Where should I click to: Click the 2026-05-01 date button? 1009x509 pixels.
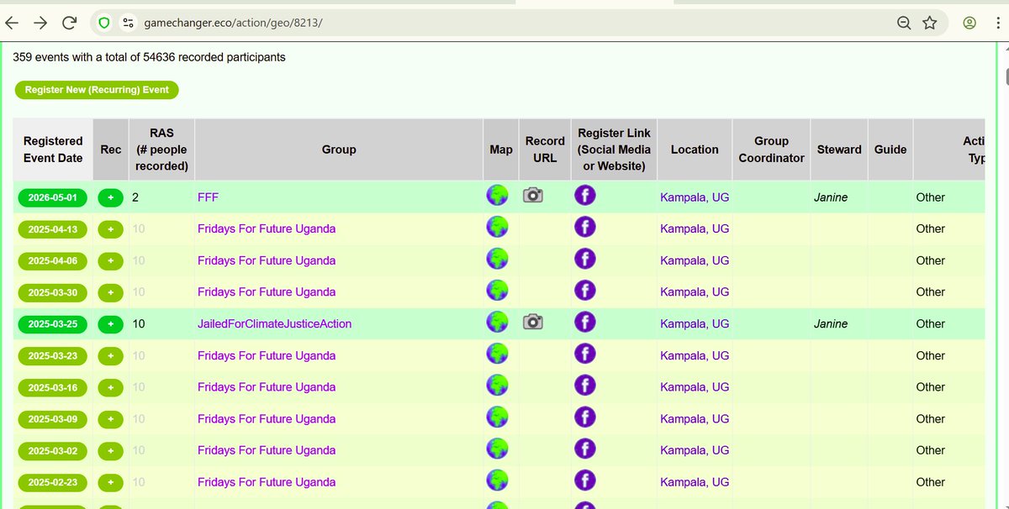[52, 197]
